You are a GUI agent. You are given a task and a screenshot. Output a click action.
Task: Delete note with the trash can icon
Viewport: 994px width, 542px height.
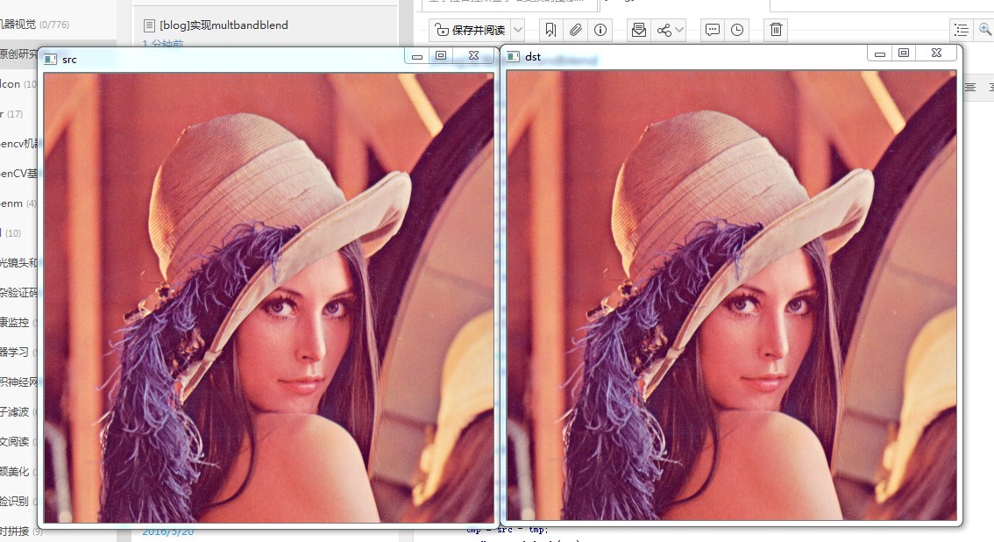click(776, 30)
